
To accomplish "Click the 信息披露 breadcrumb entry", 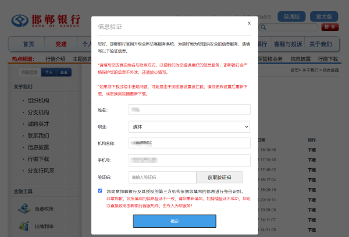I will (331, 70).
